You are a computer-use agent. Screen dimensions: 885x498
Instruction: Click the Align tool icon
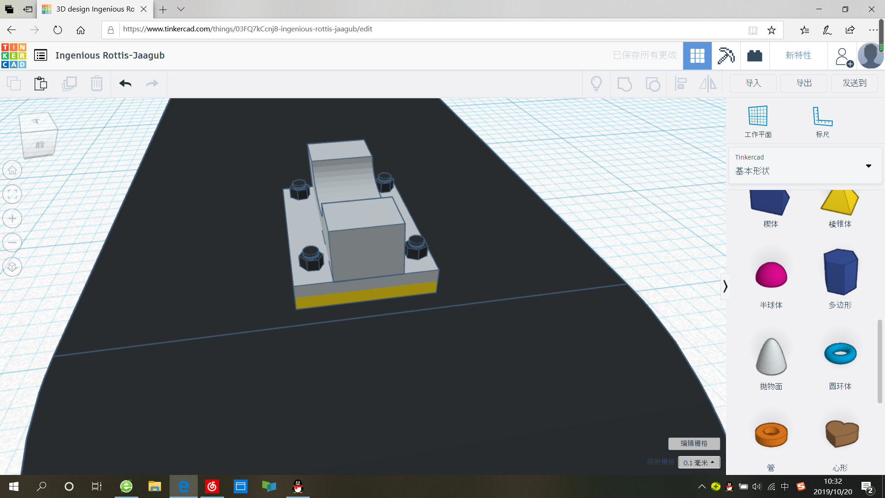[681, 83]
